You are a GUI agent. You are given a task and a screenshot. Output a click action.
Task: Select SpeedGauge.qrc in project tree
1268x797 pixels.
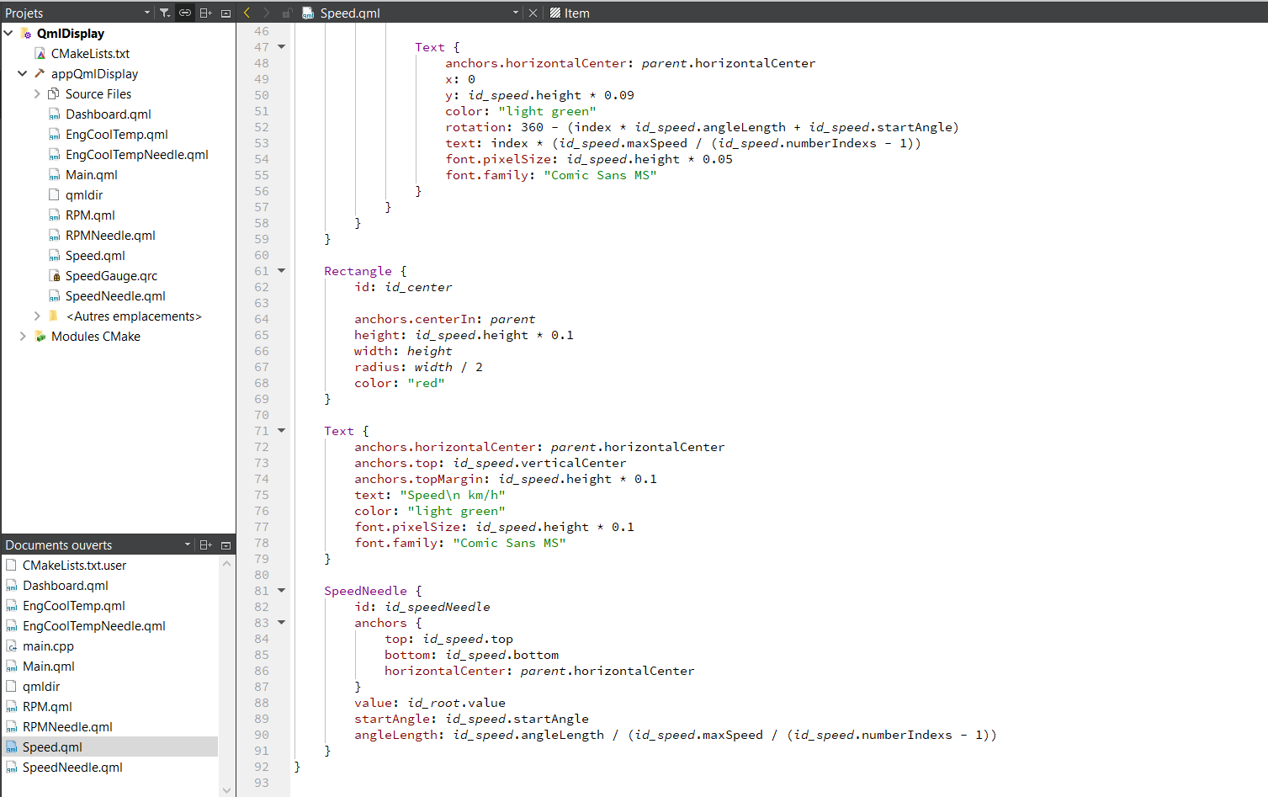point(111,275)
